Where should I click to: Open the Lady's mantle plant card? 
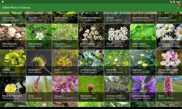[x=13, y=18]
